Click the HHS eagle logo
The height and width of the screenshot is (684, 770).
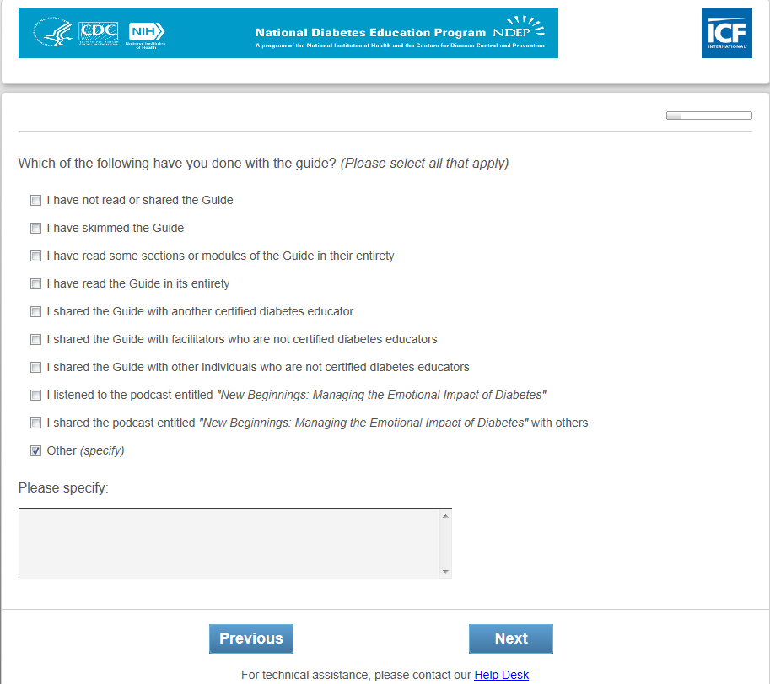[x=54, y=33]
